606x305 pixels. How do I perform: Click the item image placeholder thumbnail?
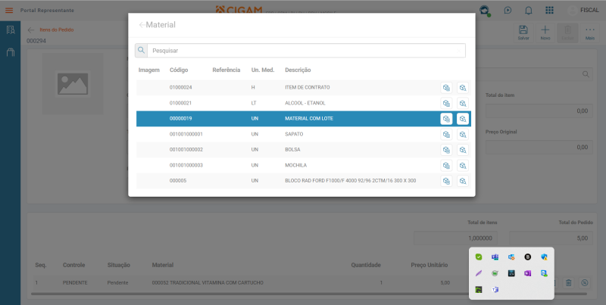point(73,84)
